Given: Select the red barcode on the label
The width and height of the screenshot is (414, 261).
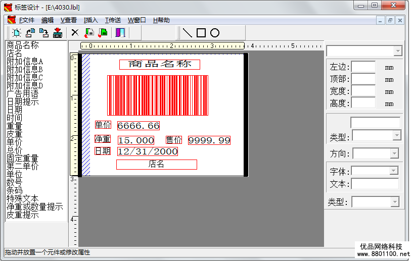Looking at the screenshot, I should pyautogui.click(x=158, y=95).
